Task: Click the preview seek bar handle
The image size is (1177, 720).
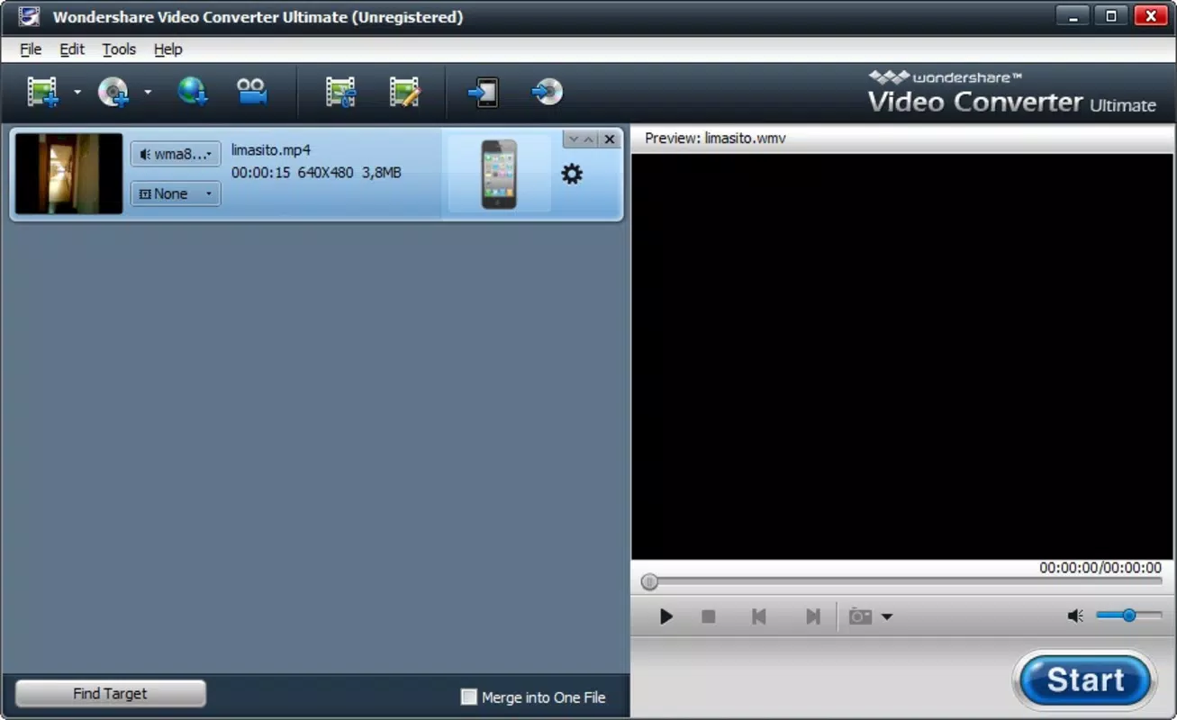Action: click(649, 582)
